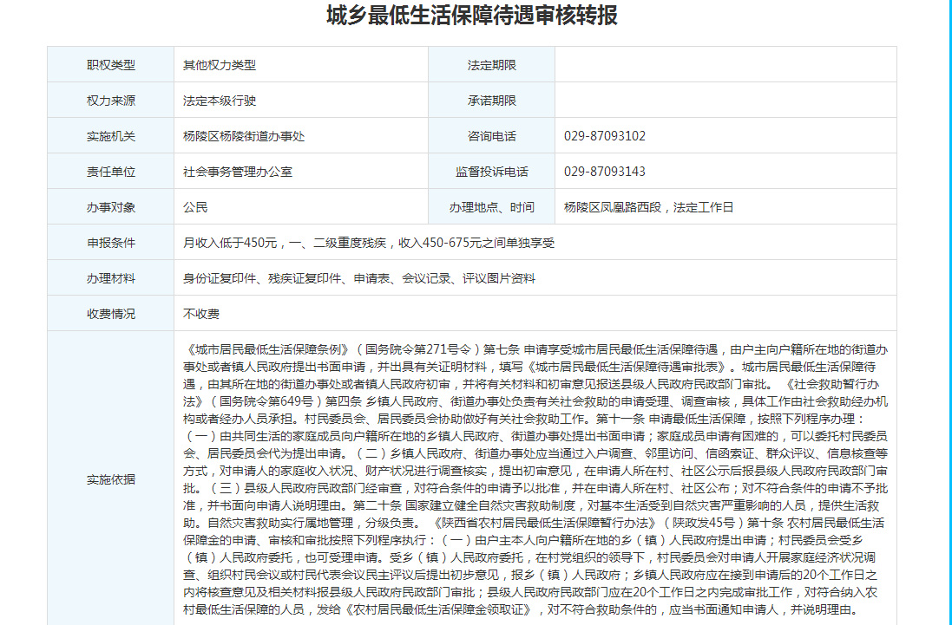Select the 法定期限 header cell
952x625 pixels.
(x=491, y=65)
